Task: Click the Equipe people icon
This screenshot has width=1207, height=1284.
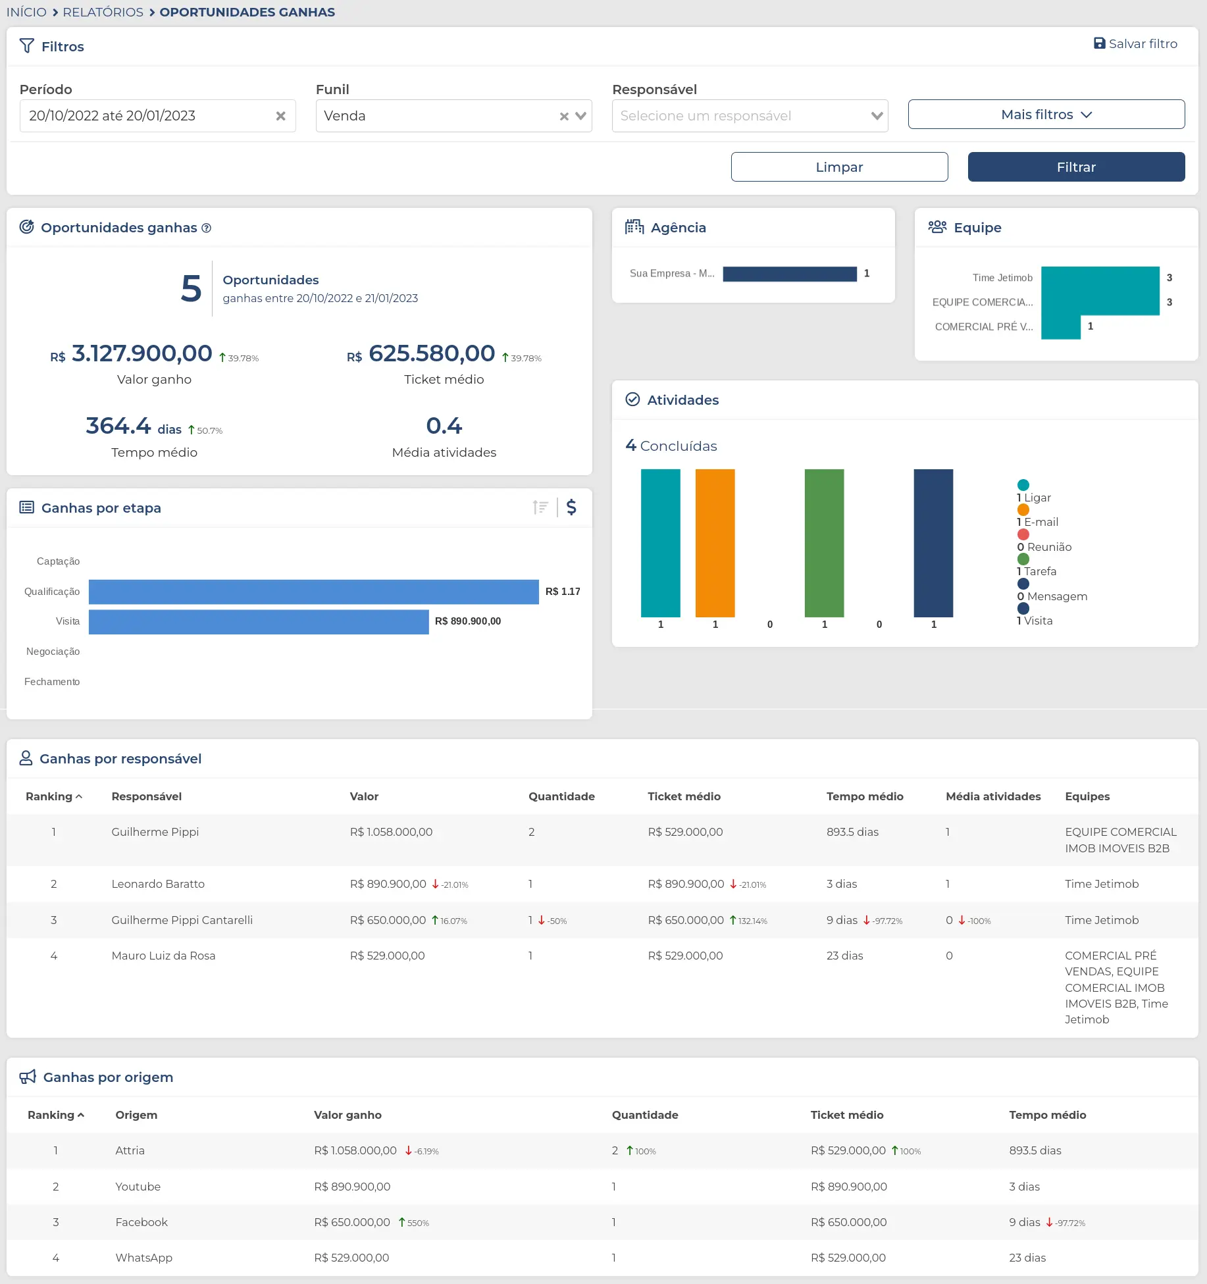Action: [x=937, y=227]
